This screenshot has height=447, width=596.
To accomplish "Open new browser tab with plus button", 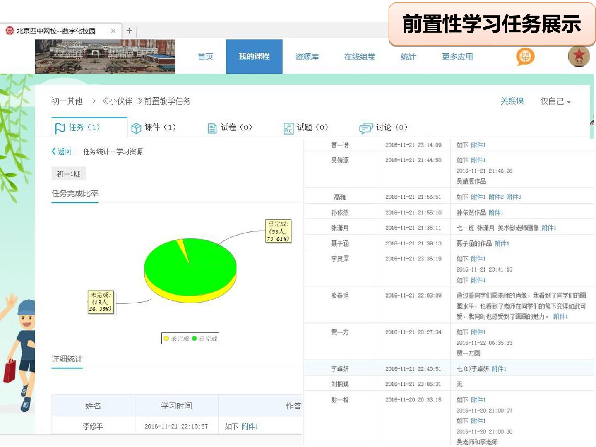I will tap(129, 31).
